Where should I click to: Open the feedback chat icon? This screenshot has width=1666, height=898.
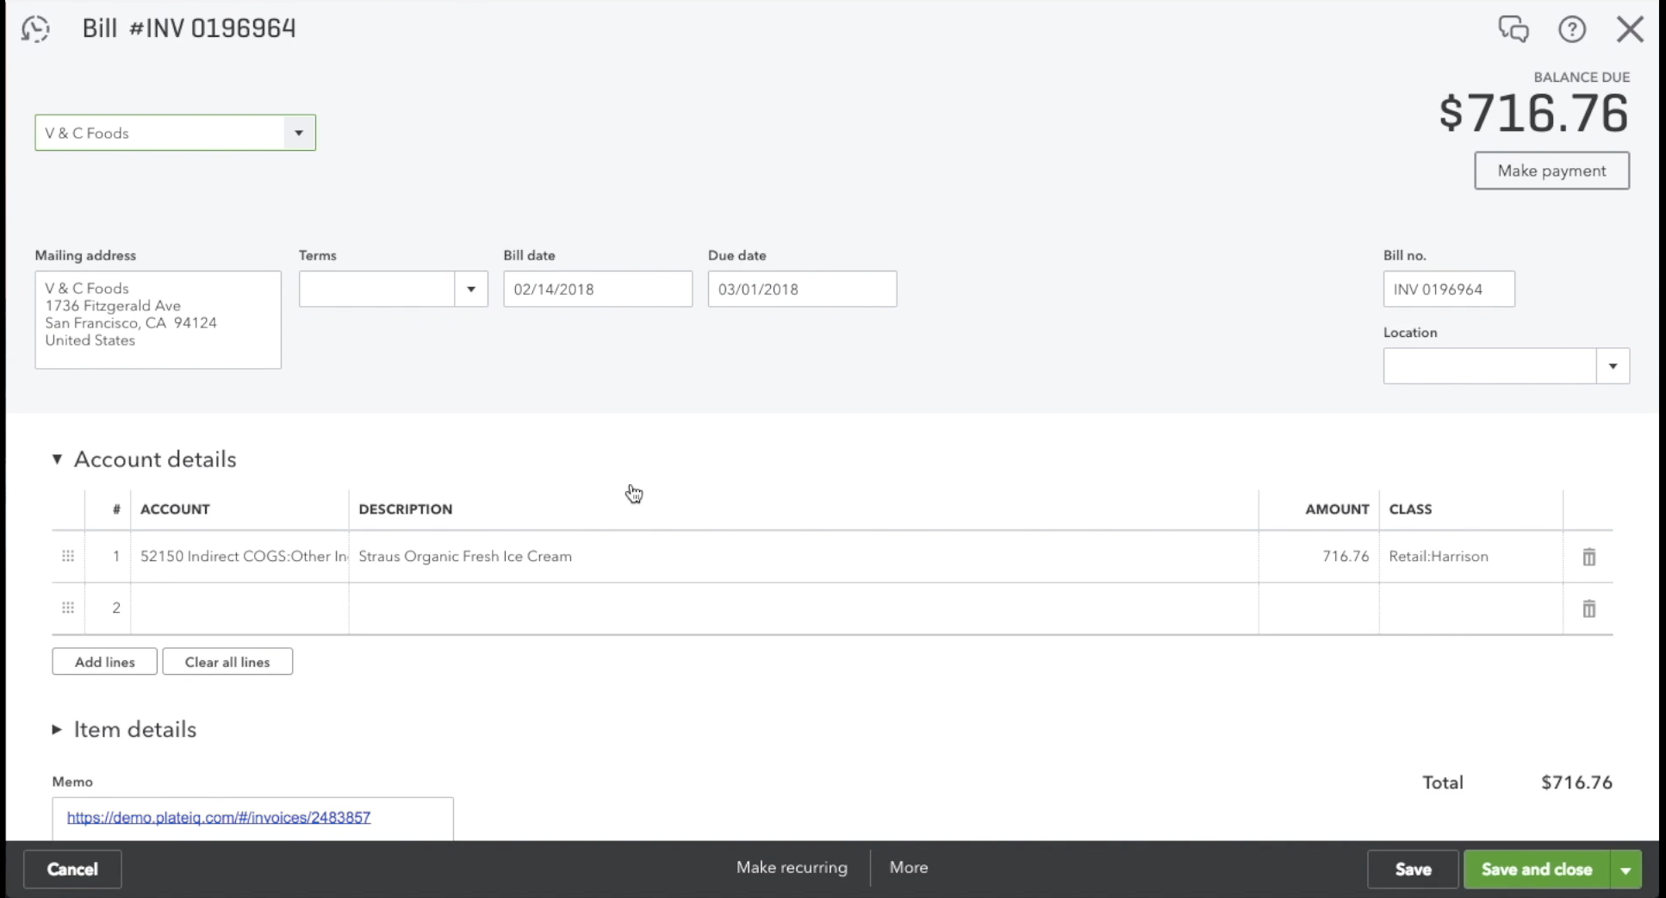click(x=1513, y=28)
